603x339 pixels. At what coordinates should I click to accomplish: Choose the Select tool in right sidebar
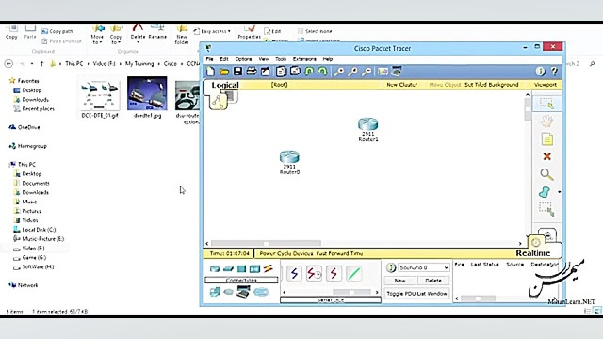546,104
